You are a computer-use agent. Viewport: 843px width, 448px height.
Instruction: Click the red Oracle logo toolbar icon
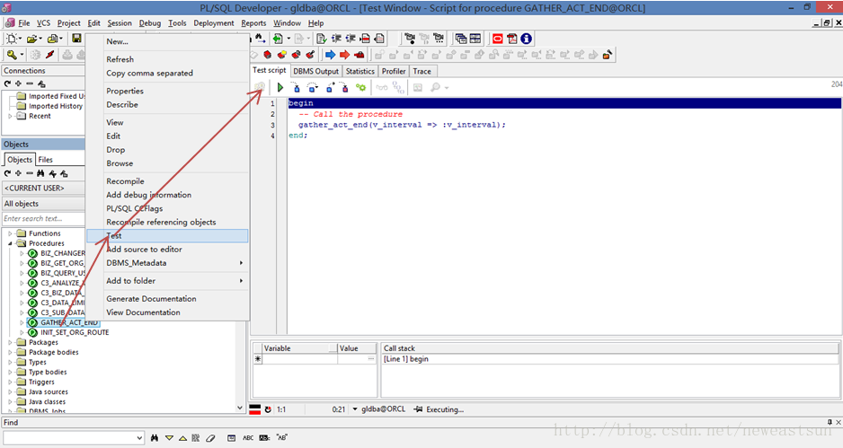[x=498, y=39]
